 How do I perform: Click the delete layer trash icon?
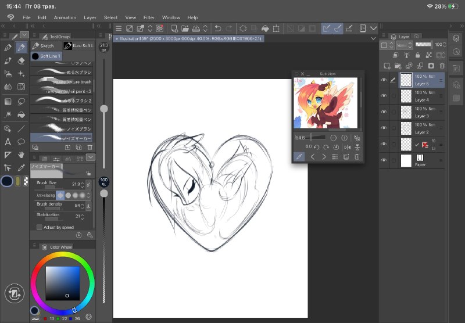(442, 66)
